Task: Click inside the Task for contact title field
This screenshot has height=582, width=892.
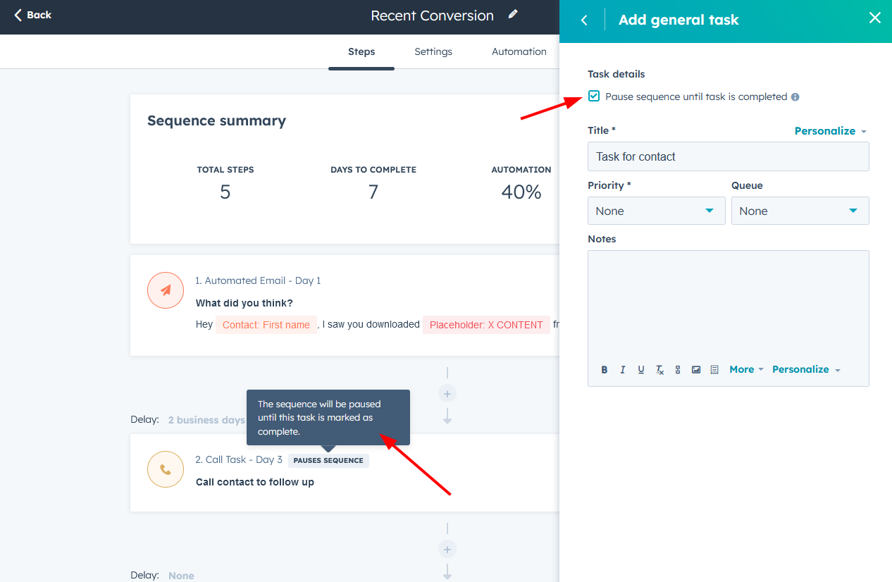Action: point(728,156)
